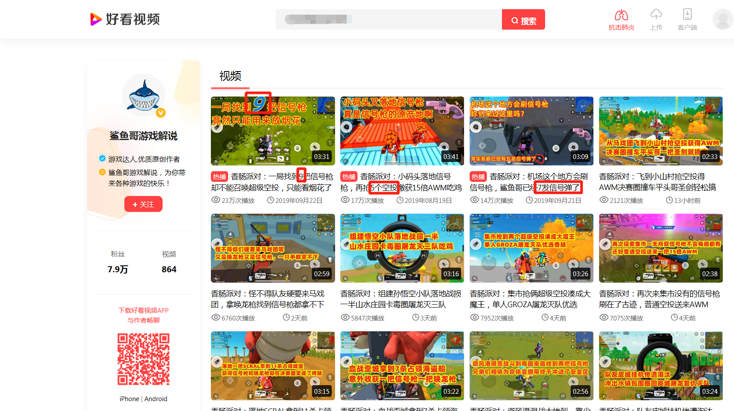This screenshot has height=411, width=734.
Task: Click the 2天前 timestamp
Action: point(295,318)
